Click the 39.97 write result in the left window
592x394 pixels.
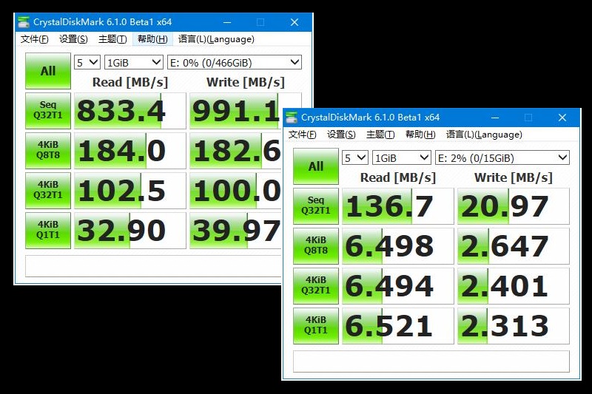coord(235,231)
